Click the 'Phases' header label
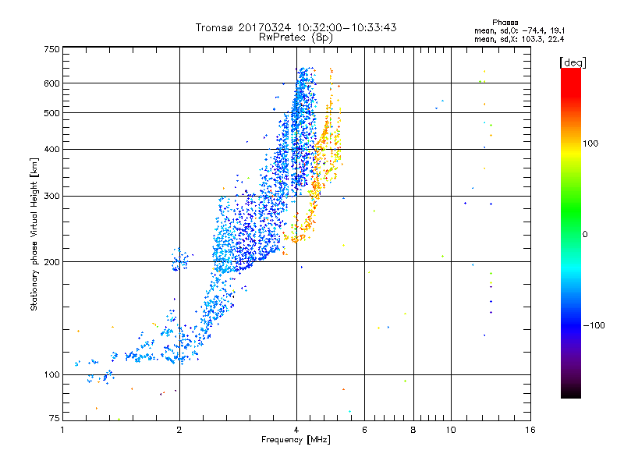 [505, 23]
